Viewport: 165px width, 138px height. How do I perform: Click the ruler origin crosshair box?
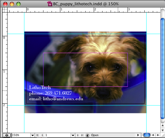tap(5, 10)
